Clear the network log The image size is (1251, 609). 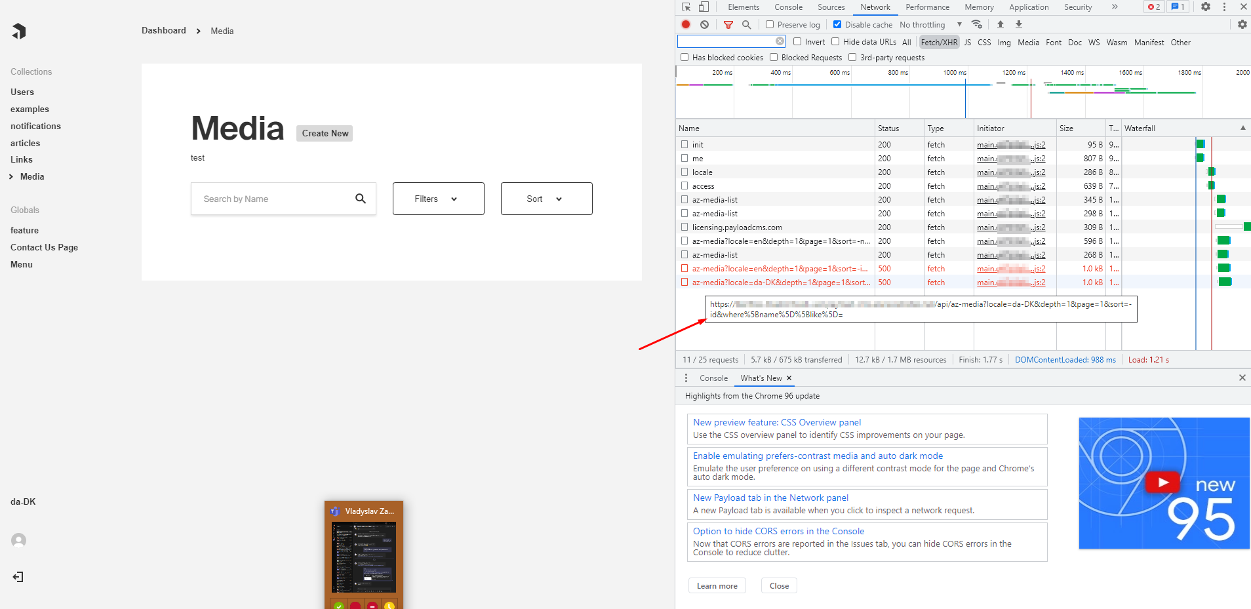coord(704,24)
